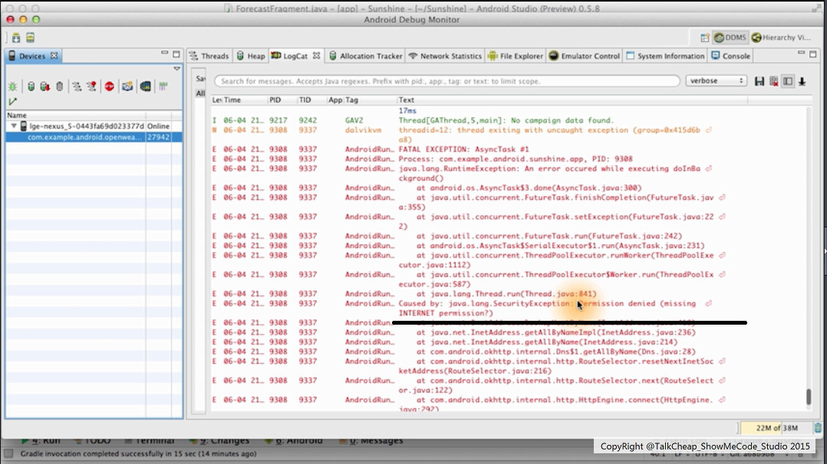Image resolution: width=827 pixels, height=464 pixels.
Task: Close the LogCat tab
Action: (316, 56)
